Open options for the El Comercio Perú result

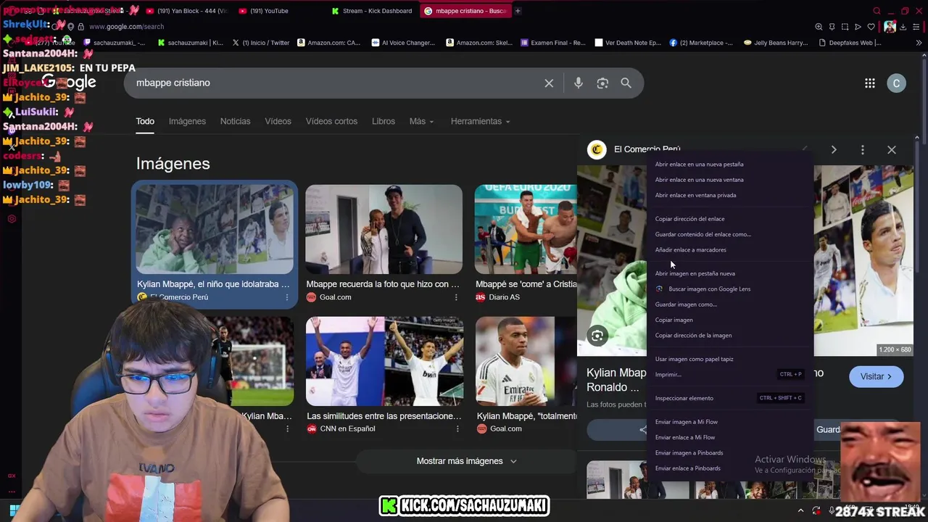[287, 297]
